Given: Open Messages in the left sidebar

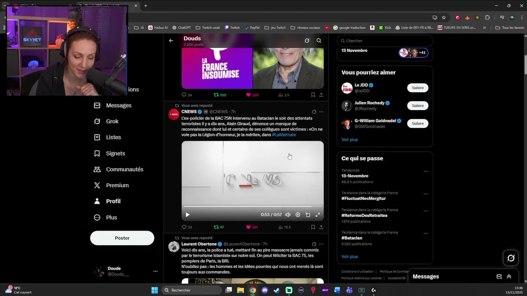Looking at the screenshot, I should 112,105.
